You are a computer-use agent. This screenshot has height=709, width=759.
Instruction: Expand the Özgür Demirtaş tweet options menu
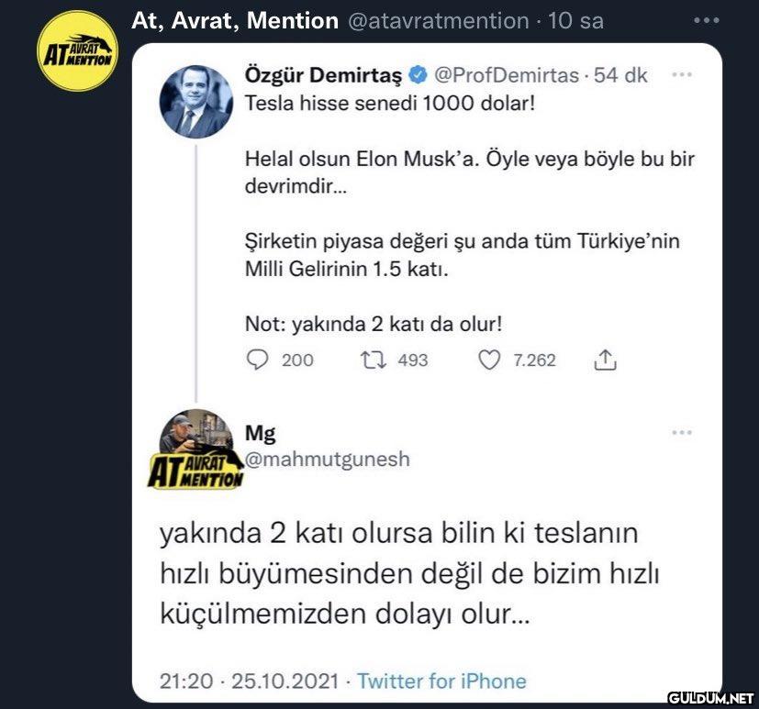click(681, 75)
